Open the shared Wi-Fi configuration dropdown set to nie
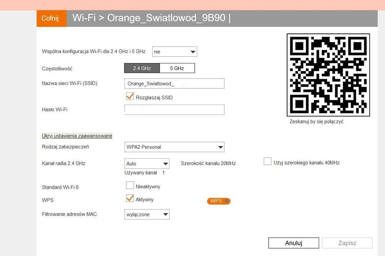385x256 pixels. [175, 52]
